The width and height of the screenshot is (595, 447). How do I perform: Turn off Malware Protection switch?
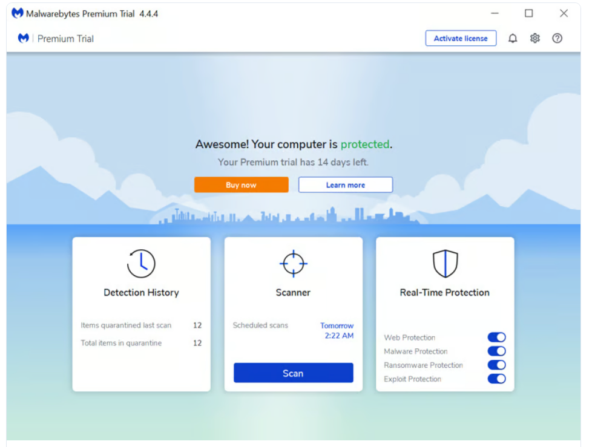click(x=496, y=351)
